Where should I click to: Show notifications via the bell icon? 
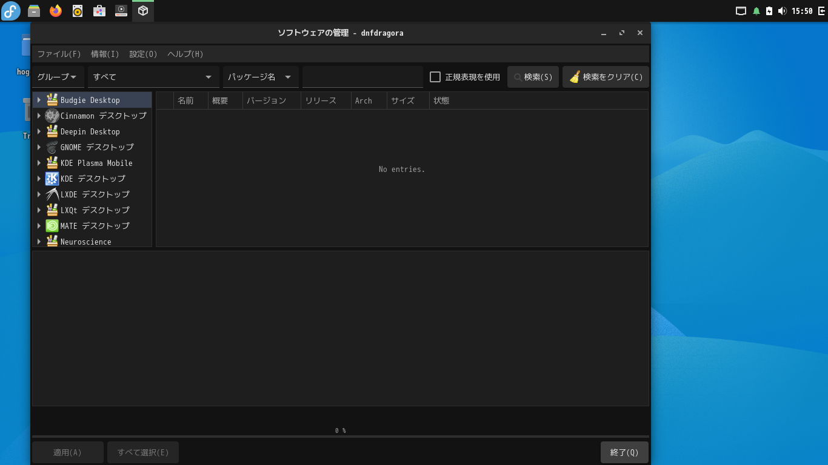coord(756,11)
